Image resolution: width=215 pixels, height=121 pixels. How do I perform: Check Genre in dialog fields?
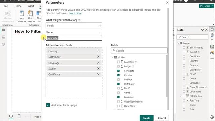point(118,93)
